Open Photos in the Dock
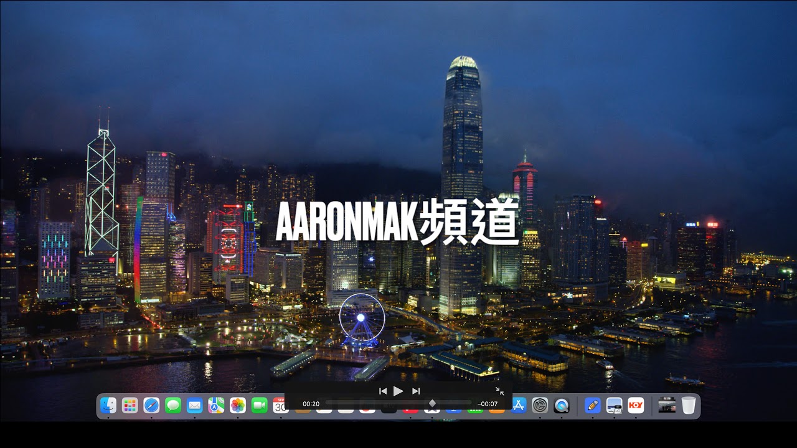 238,406
